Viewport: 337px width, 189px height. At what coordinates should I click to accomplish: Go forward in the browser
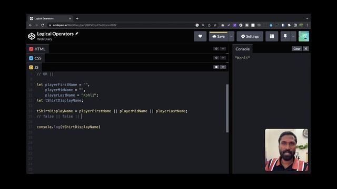tap(36, 25)
